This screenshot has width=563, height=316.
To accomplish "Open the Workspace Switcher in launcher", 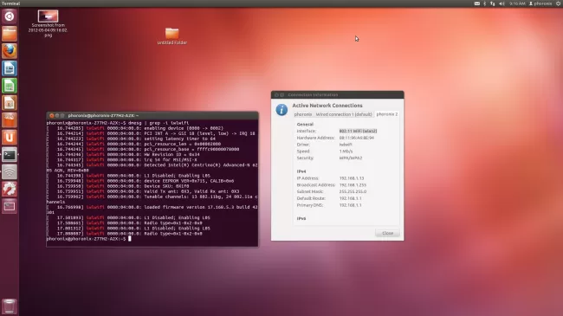I will point(10,206).
